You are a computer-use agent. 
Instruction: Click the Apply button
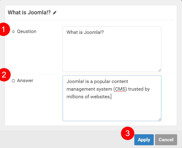click(x=144, y=140)
